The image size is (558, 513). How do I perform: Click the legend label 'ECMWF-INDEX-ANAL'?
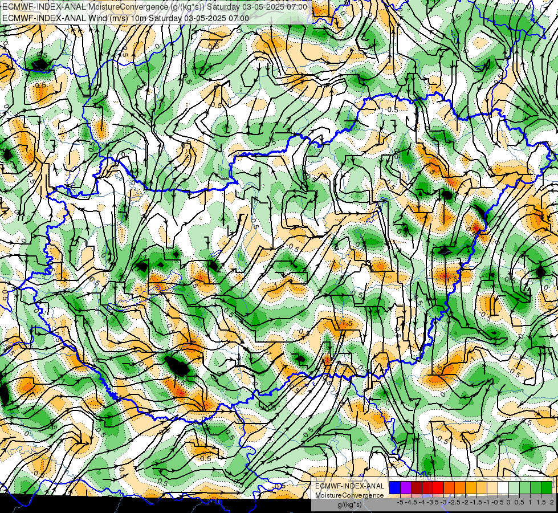click(349, 486)
